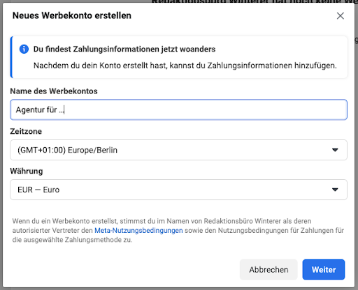The width and height of the screenshot is (358, 290).
Task: Open the Meta-Nutzungsbedingungen link
Action: [x=138, y=231]
